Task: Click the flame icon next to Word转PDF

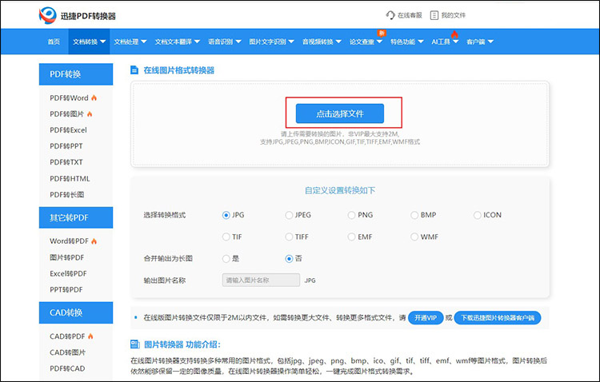Action: click(94, 241)
